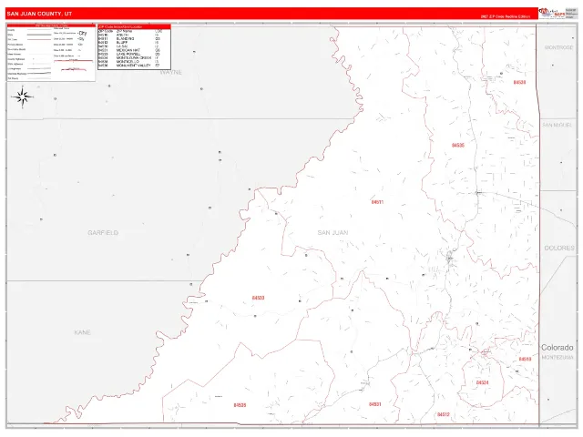Image resolution: width=583 pixels, height=437 pixels.
Task: Click the map legend header bar
Action: click(x=51, y=25)
